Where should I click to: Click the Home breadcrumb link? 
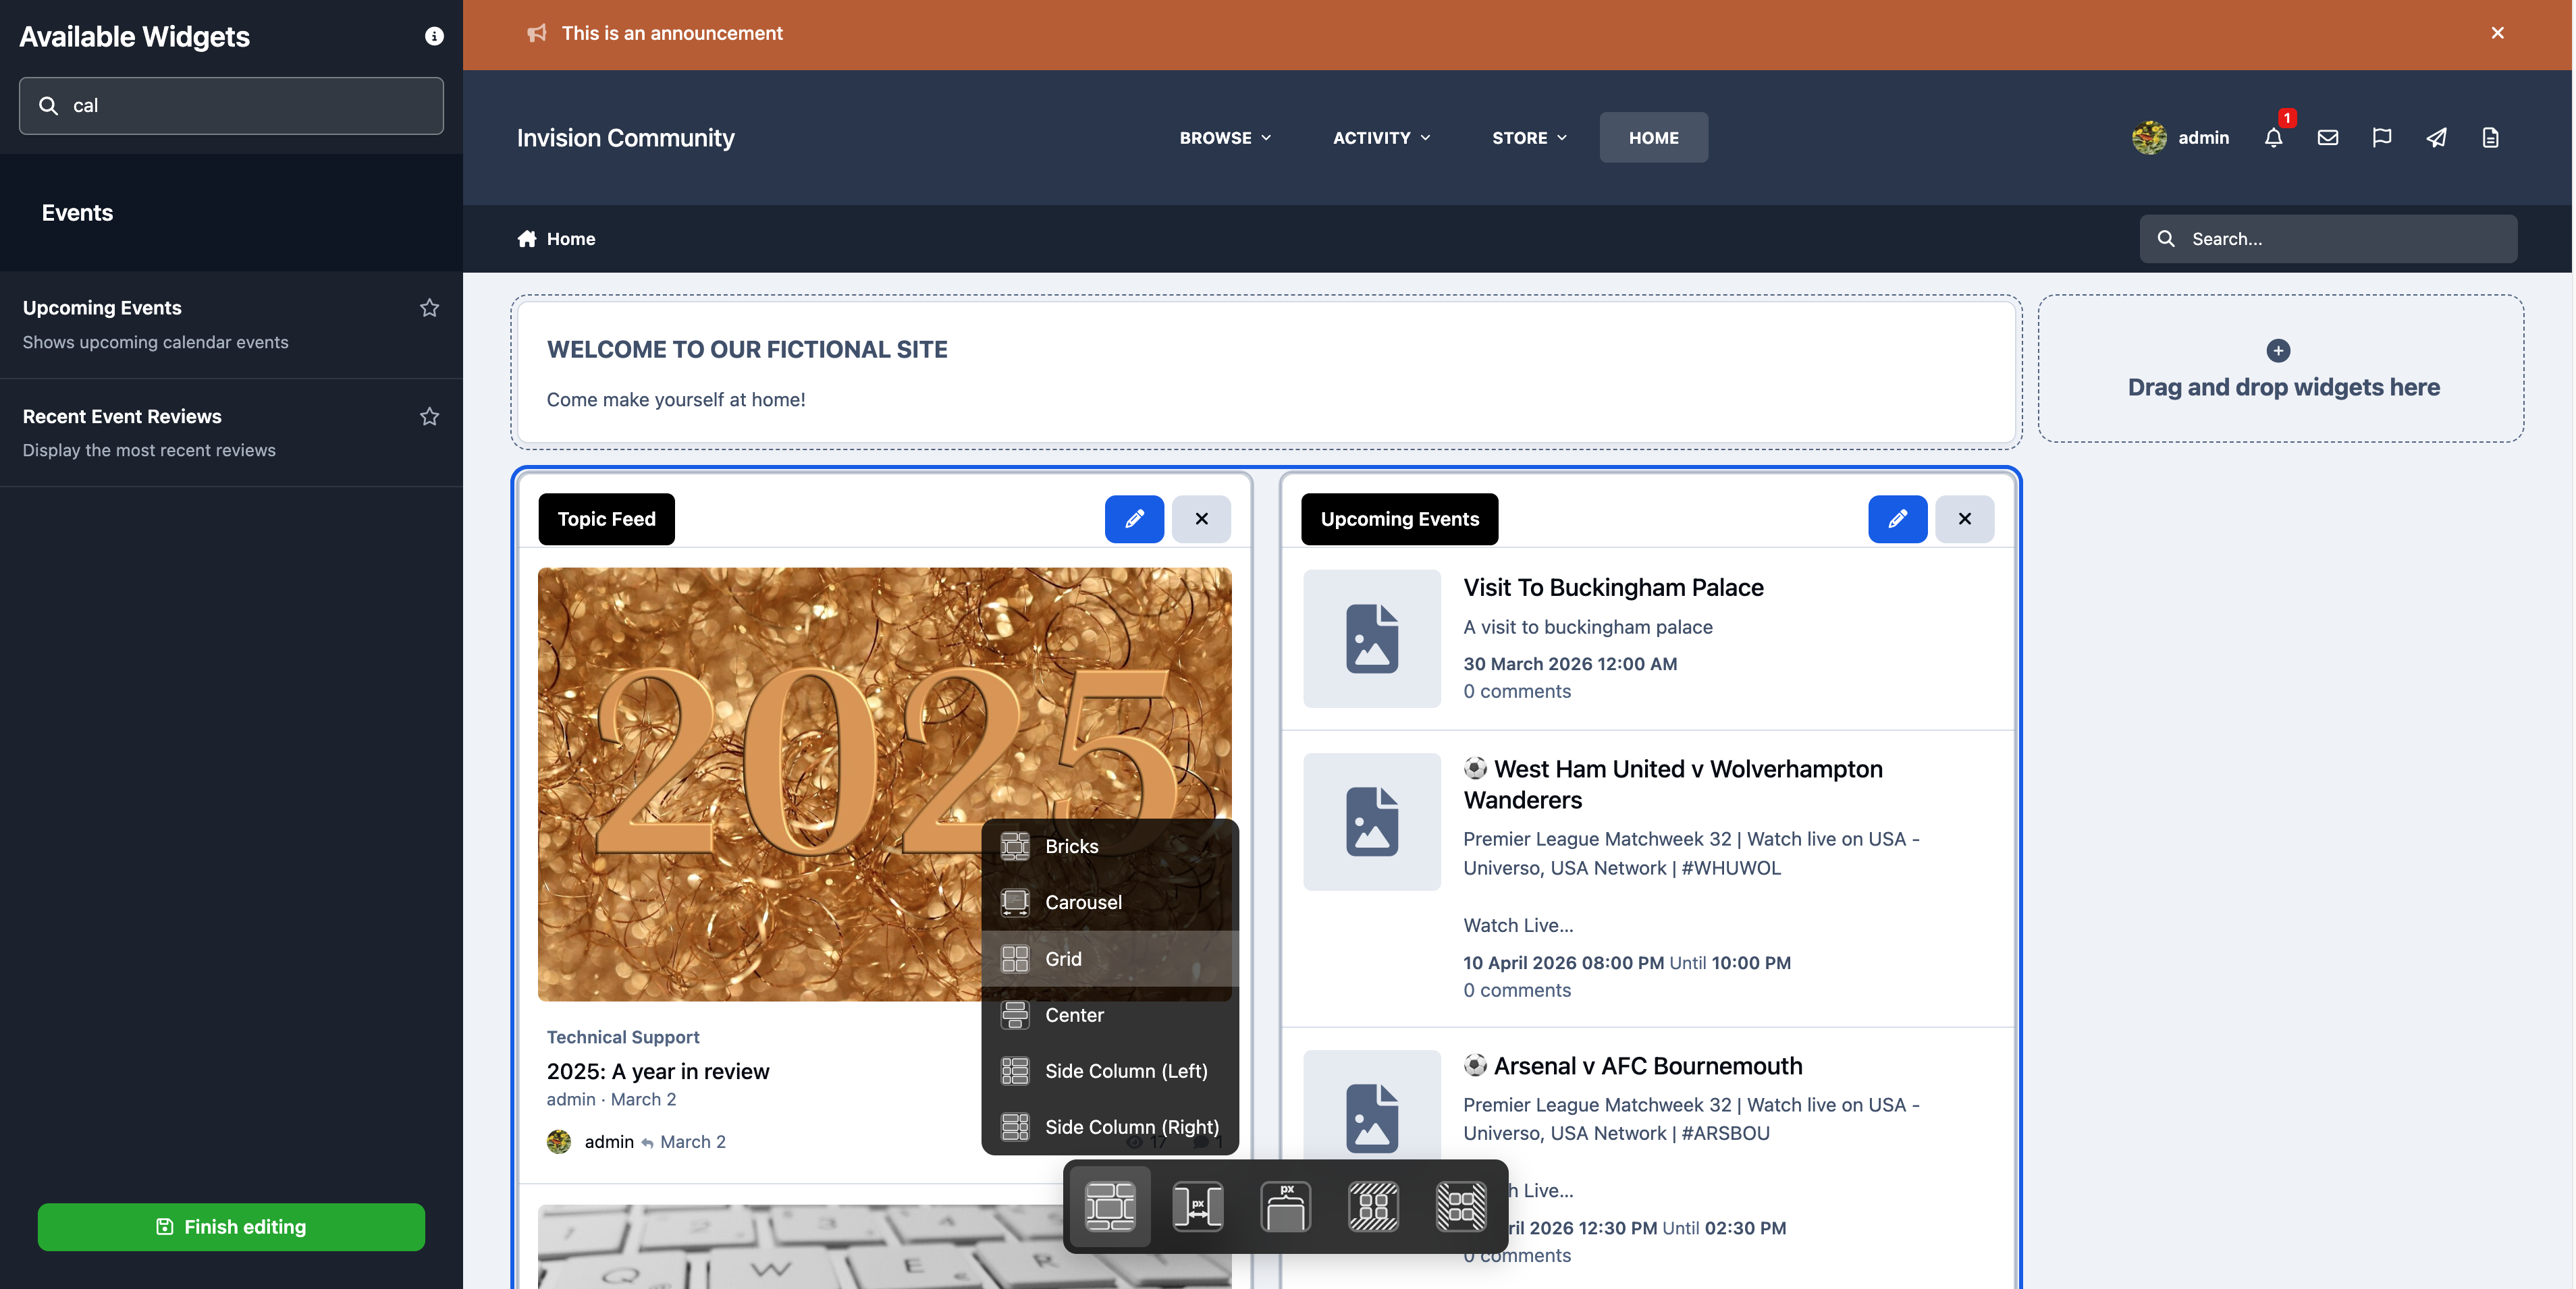(x=570, y=239)
